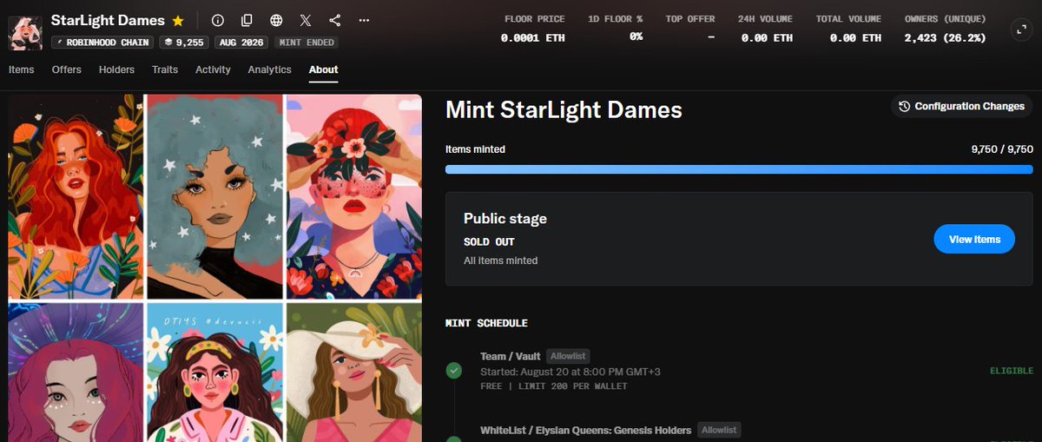Click Started: August 20 at 8:00 PM text
Screen dimensions: 1042x442
(570, 372)
